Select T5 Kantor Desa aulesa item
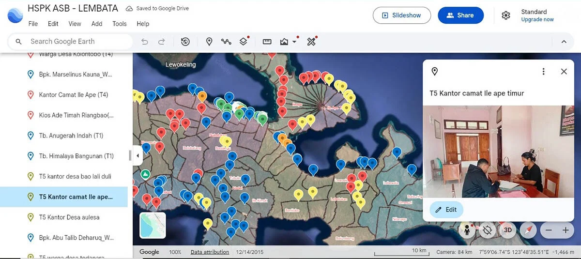581x259 pixels. tap(64, 217)
